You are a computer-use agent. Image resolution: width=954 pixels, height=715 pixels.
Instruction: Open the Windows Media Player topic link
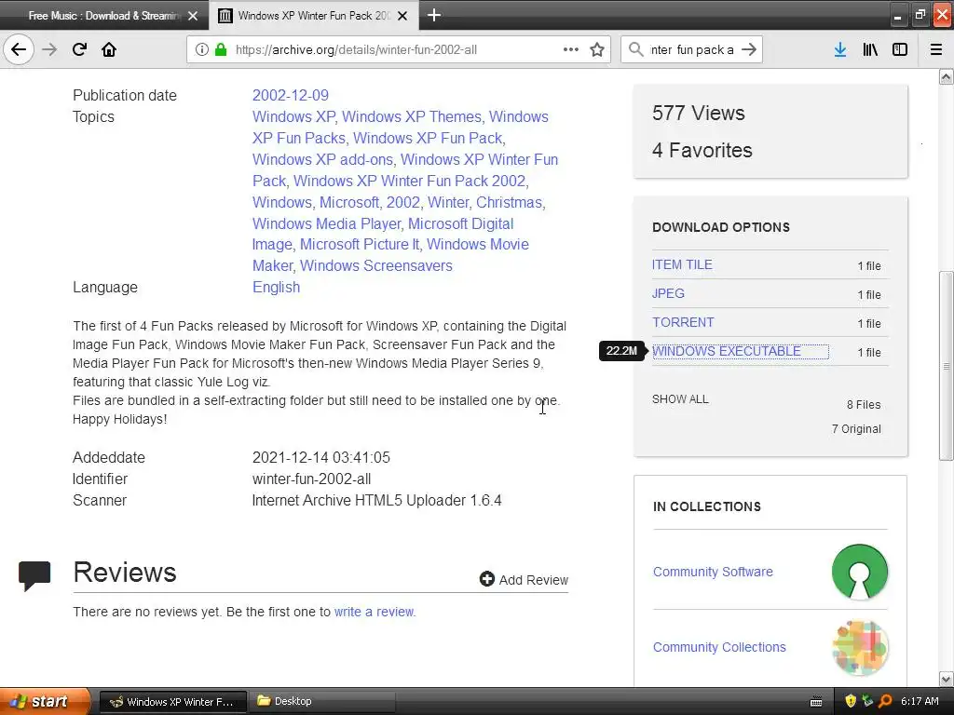[327, 223]
